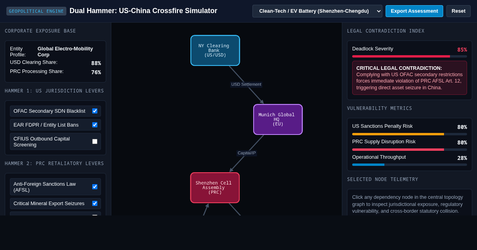Click the HAMMER 2: PRC RETALIATORY LEVERS heading
Screen dimensions: 477x250
pos(54,163)
